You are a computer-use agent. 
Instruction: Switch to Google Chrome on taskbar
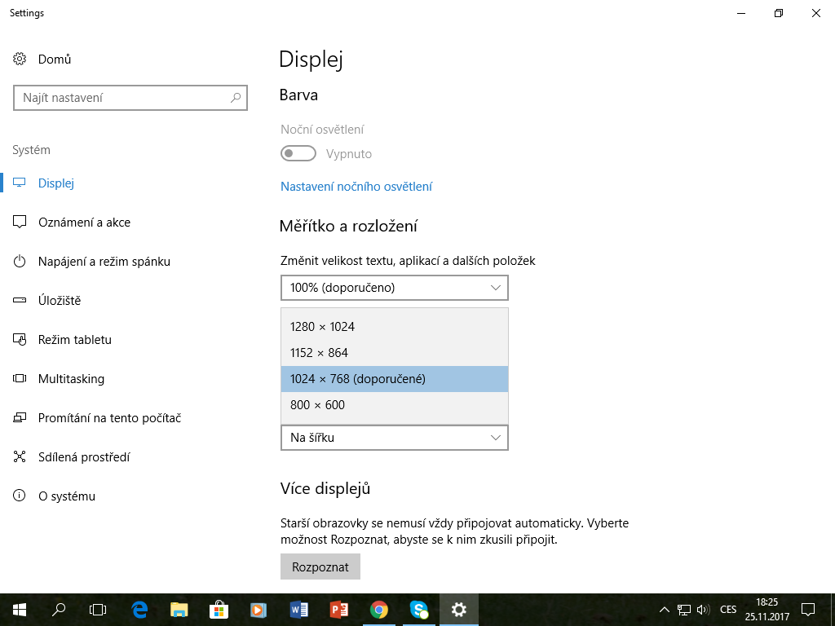[x=379, y=610]
